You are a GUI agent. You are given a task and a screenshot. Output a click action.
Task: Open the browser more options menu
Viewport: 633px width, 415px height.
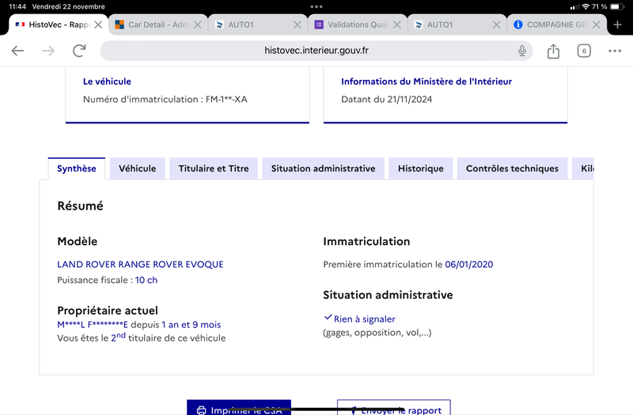click(x=615, y=51)
